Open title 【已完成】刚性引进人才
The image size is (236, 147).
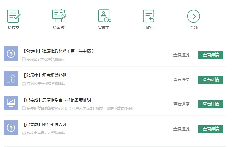coord(45,125)
